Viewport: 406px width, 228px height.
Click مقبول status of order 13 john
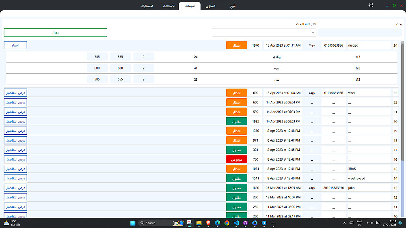[237, 188]
